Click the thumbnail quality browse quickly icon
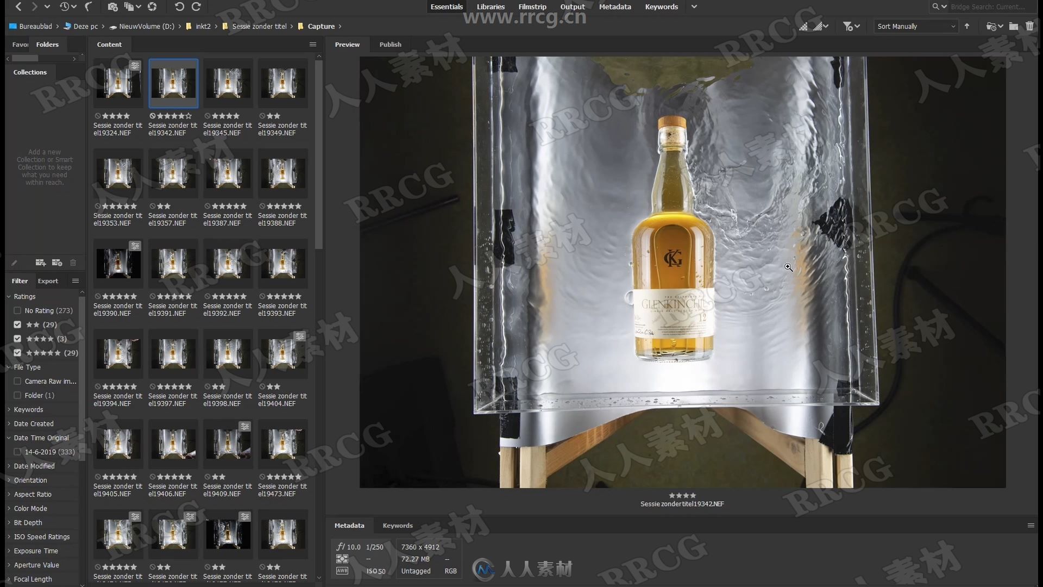The image size is (1043, 587). click(803, 26)
